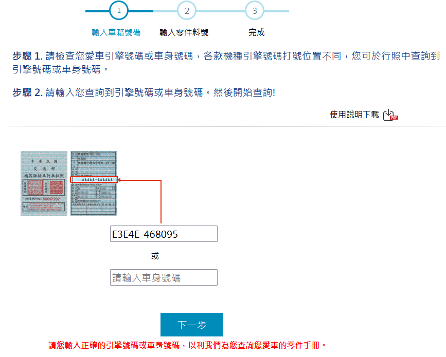Open the right vehicle license detail image

[94, 183]
